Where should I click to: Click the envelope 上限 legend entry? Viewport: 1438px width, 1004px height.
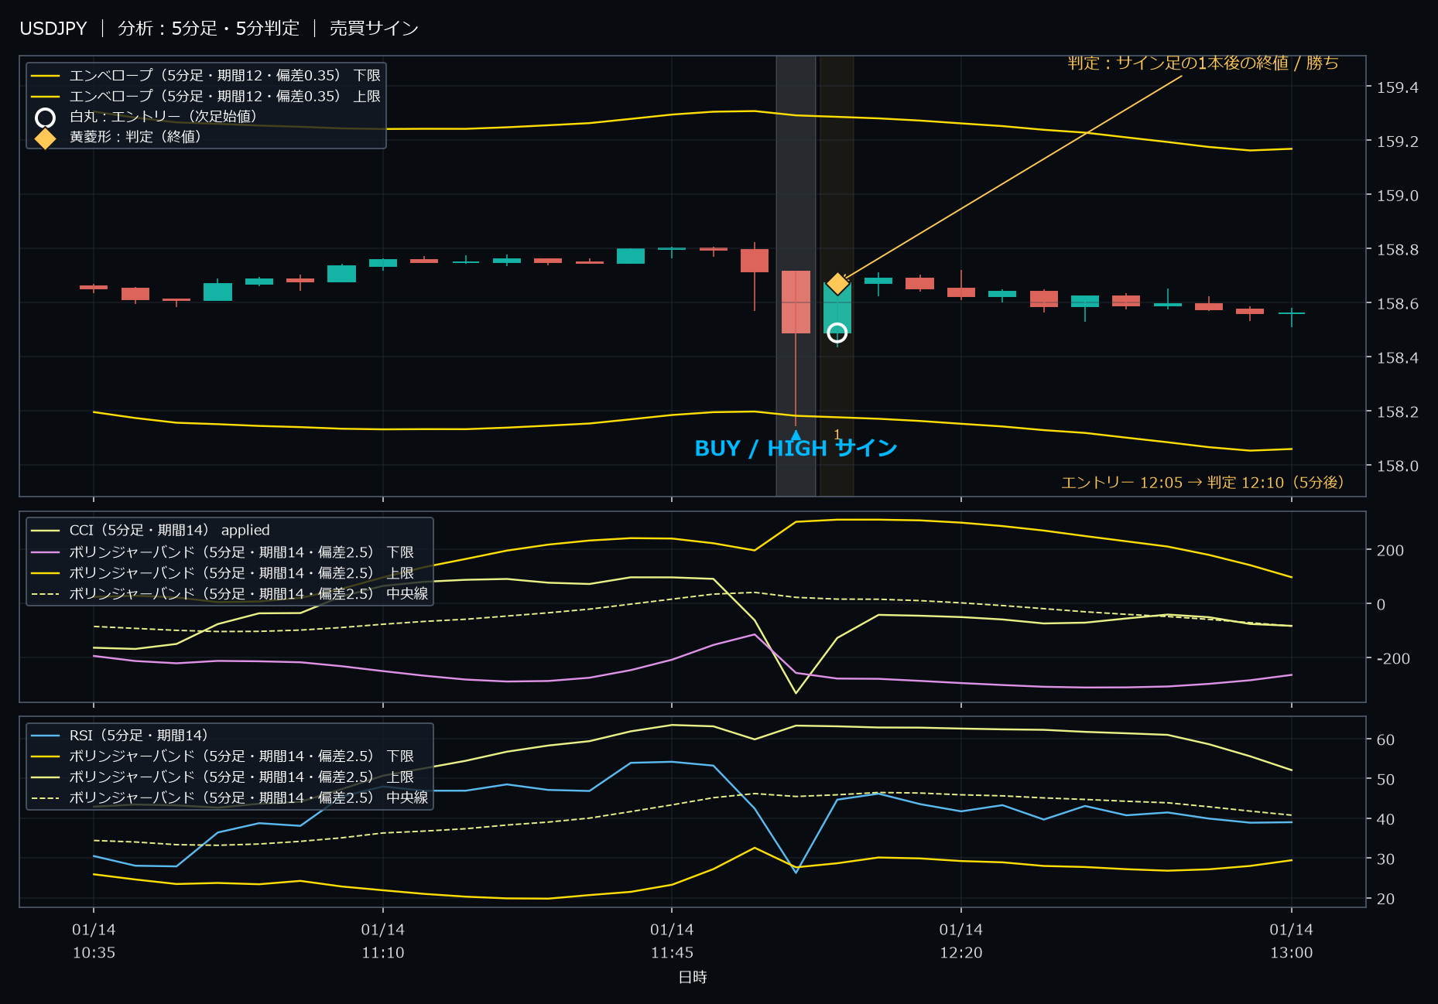pyautogui.click(x=206, y=97)
